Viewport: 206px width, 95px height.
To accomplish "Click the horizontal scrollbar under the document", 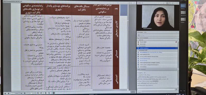I will coord(70,90).
